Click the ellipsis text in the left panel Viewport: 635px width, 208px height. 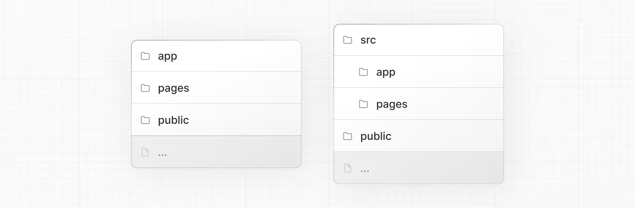(162, 155)
